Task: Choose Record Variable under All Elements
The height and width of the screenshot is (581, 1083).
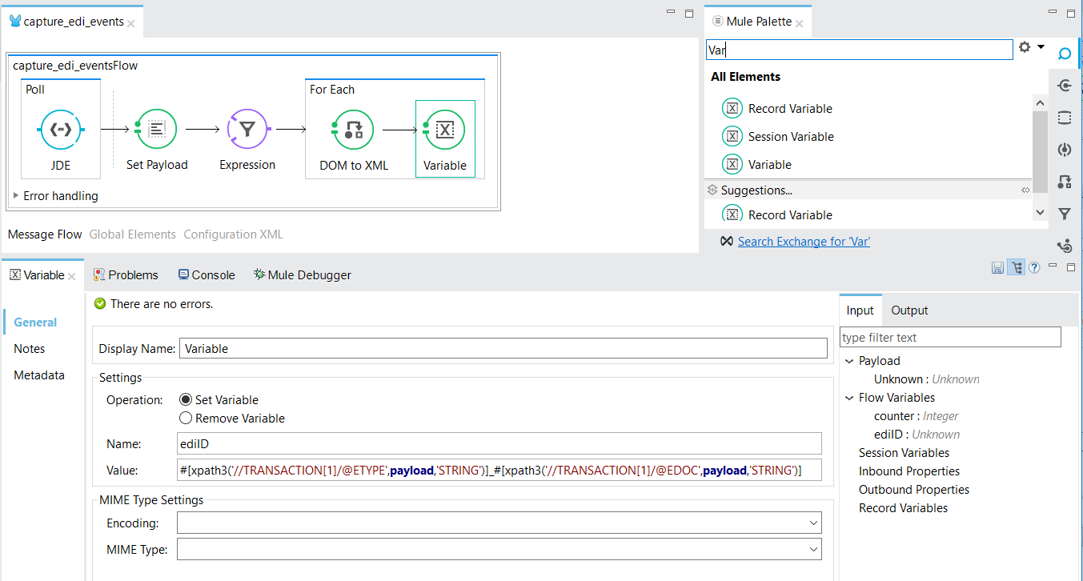Action: pos(778,109)
